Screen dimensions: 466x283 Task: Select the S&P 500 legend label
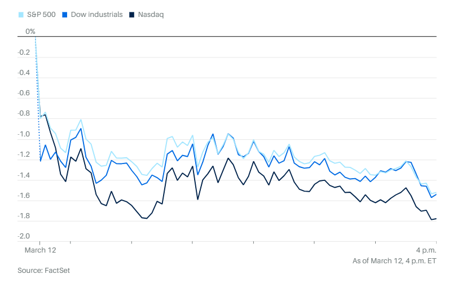(x=41, y=14)
